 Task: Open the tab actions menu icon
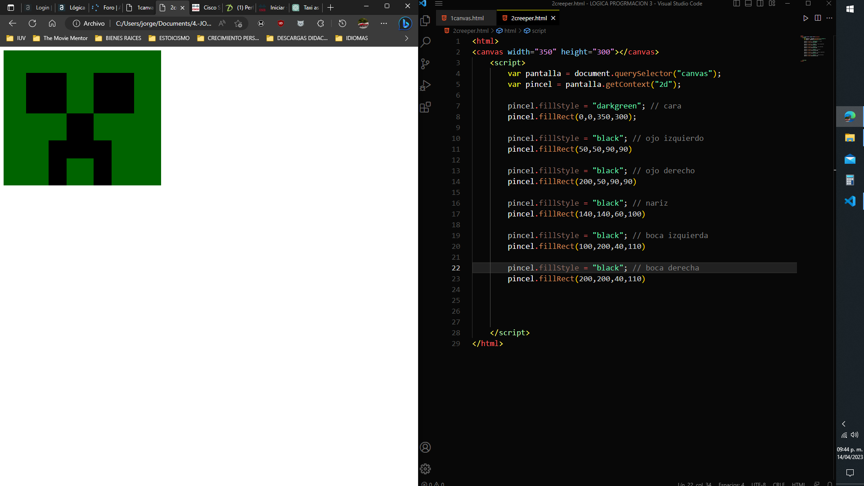[11, 8]
